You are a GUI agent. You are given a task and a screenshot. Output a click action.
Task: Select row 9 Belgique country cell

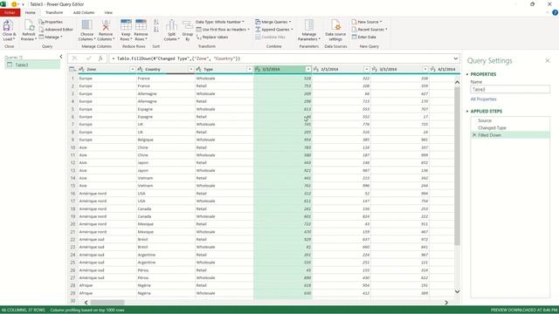click(x=166, y=140)
